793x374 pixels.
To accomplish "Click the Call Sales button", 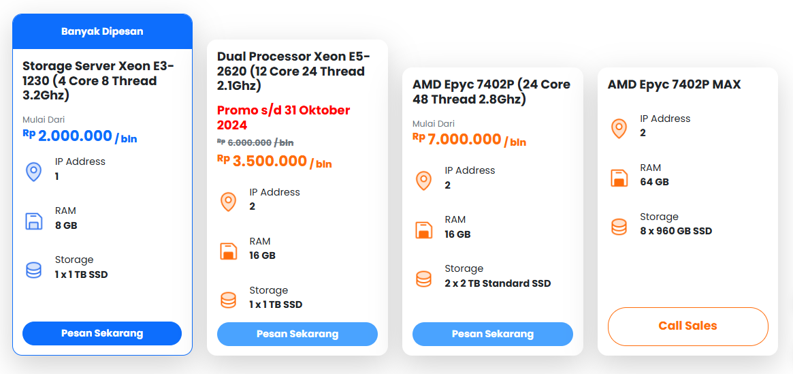I will coord(687,326).
